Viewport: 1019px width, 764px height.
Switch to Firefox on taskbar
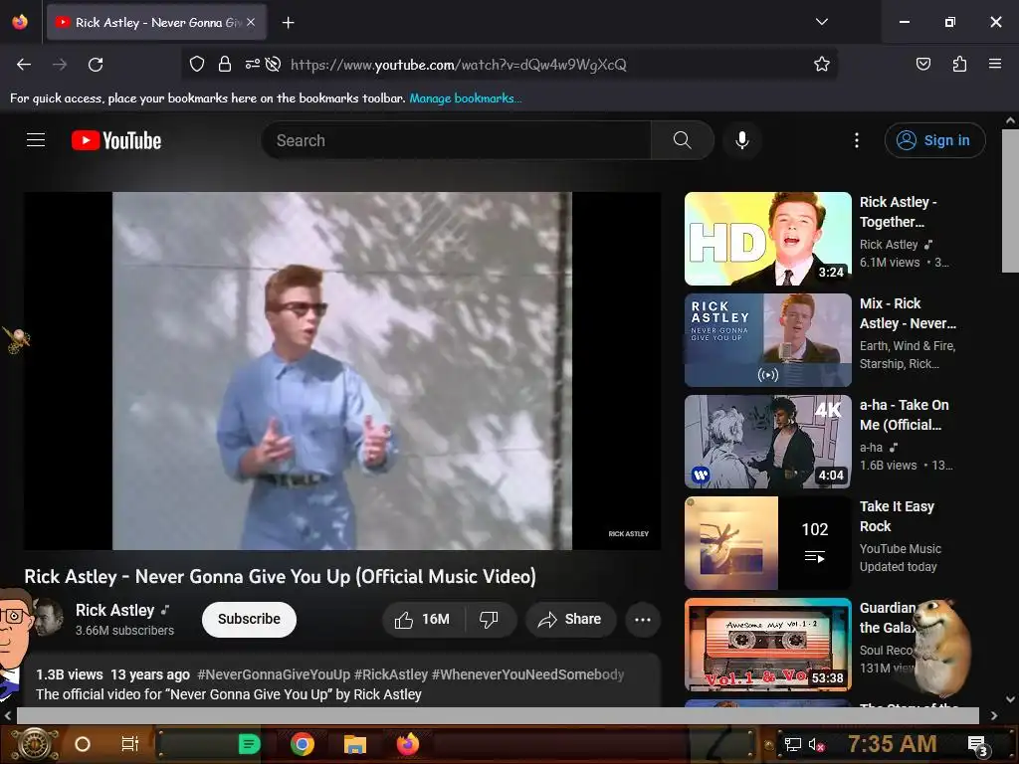click(408, 744)
